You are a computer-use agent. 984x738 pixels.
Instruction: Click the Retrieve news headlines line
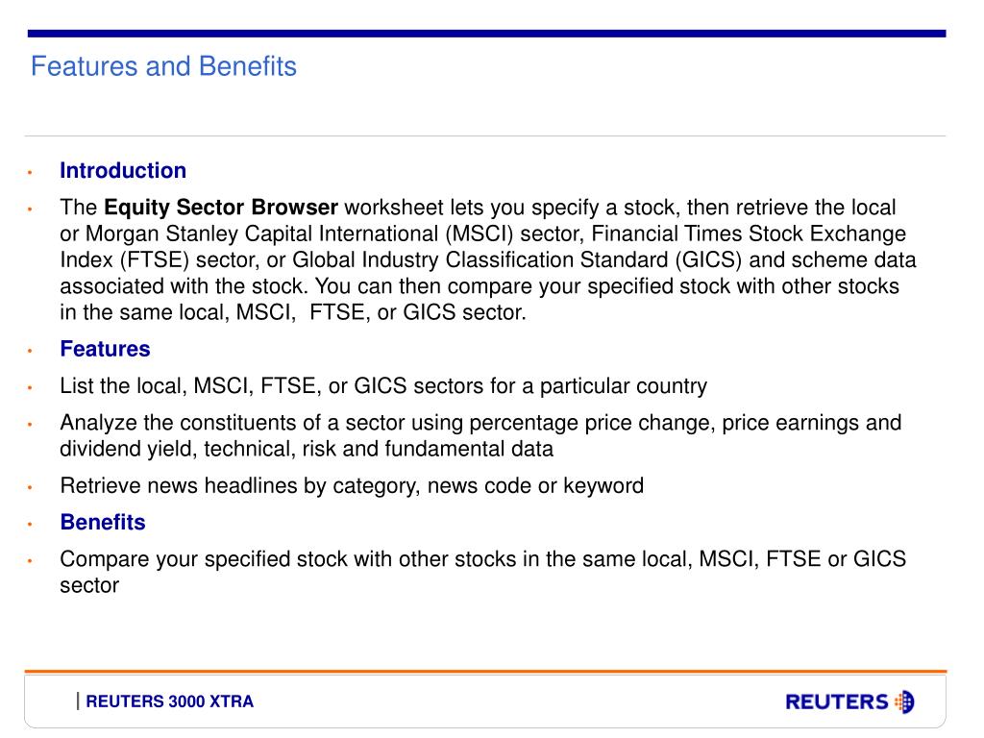pyautogui.click(x=352, y=485)
